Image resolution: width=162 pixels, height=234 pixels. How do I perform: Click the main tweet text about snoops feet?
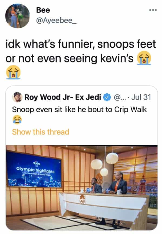pos(81,51)
